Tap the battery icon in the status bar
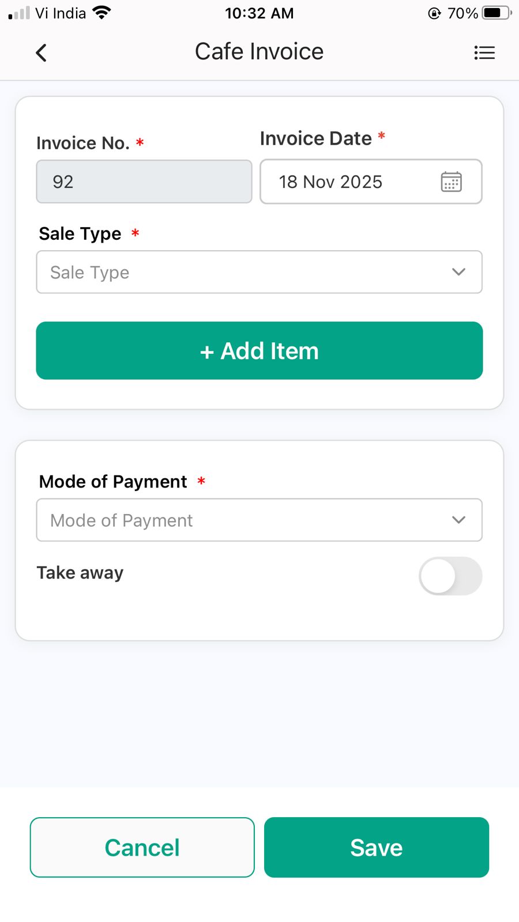519x922 pixels. 496,13
